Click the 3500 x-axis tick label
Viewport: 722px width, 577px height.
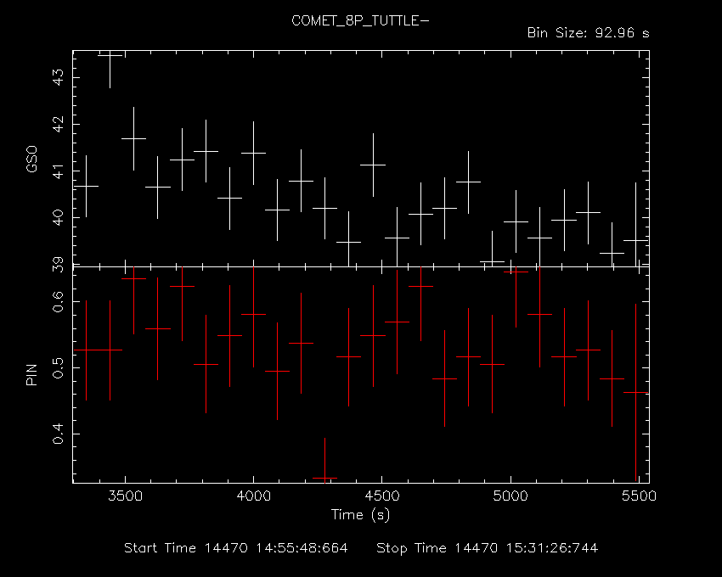(125, 496)
